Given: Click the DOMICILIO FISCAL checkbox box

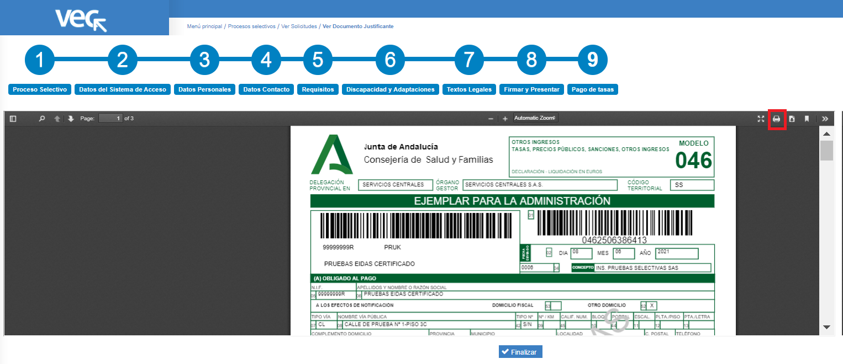Looking at the screenshot, I should (556, 306).
